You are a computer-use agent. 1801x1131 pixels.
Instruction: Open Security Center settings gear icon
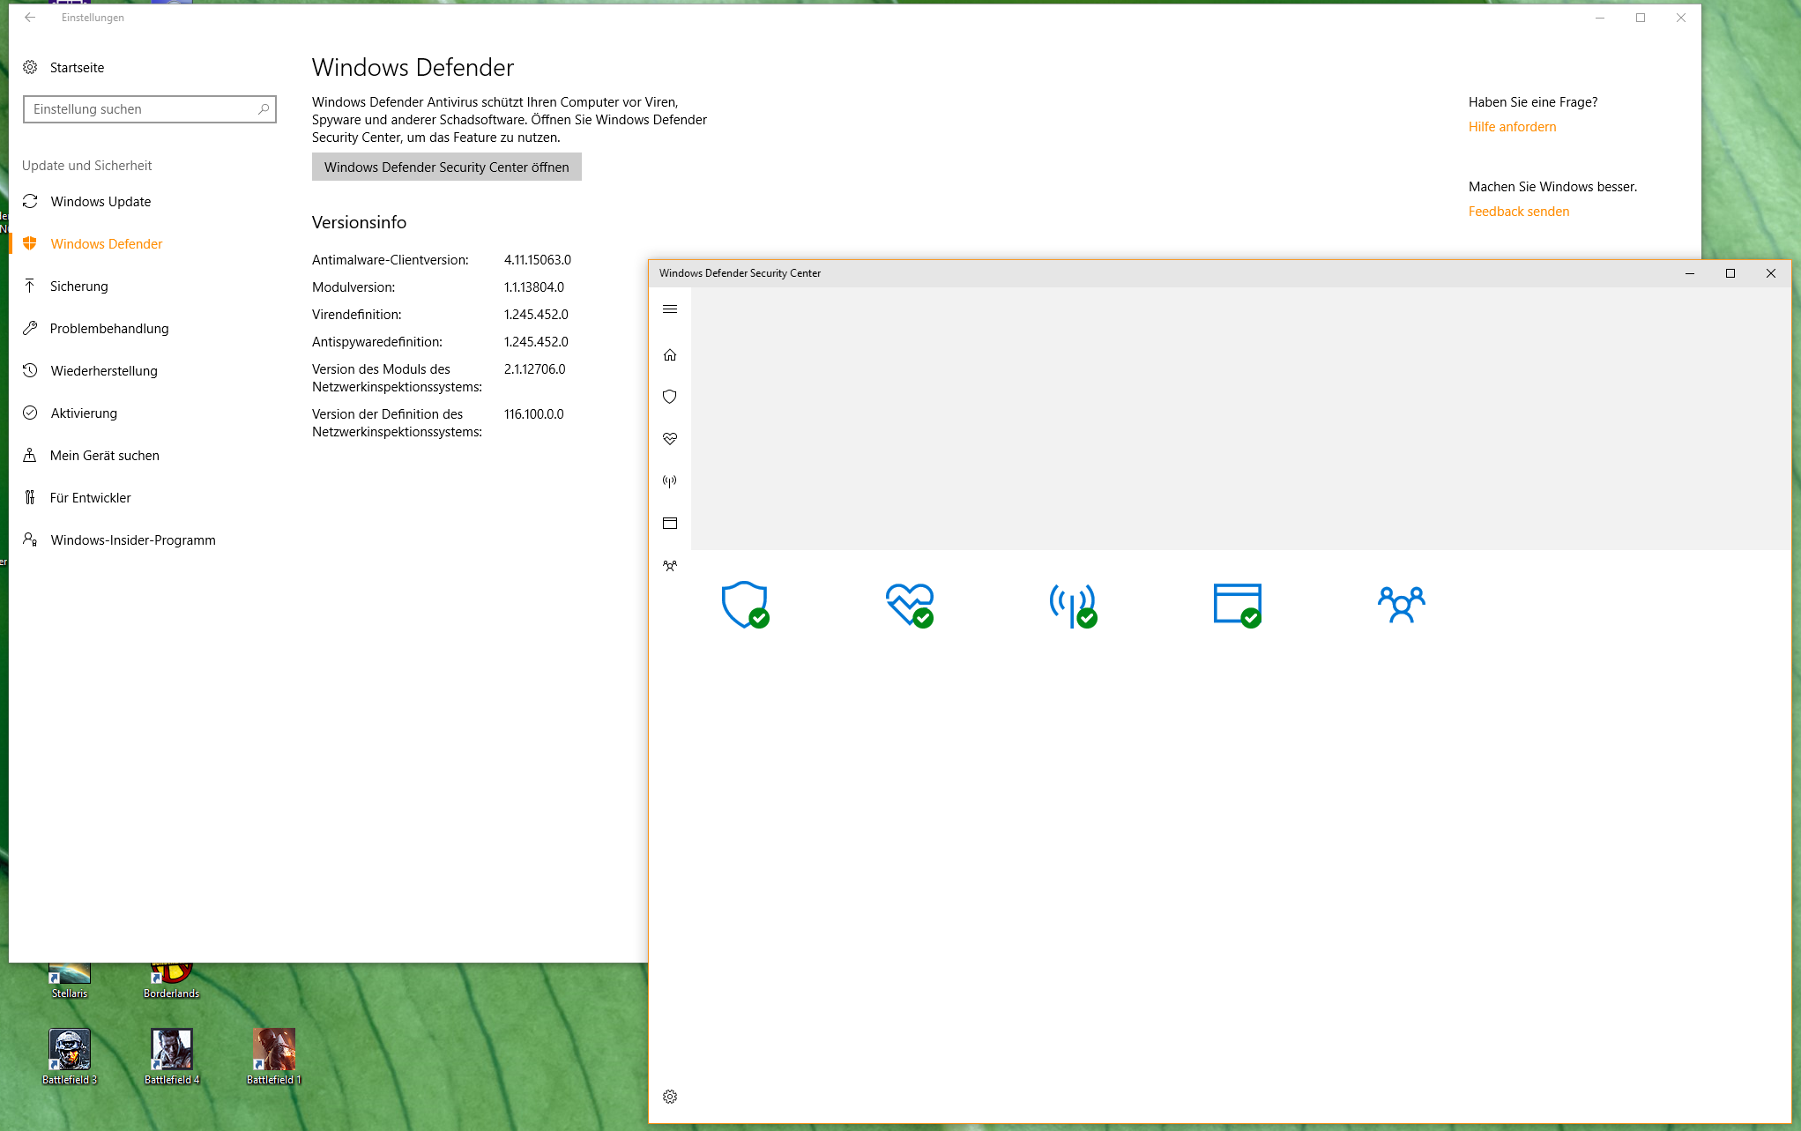click(x=670, y=1097)
